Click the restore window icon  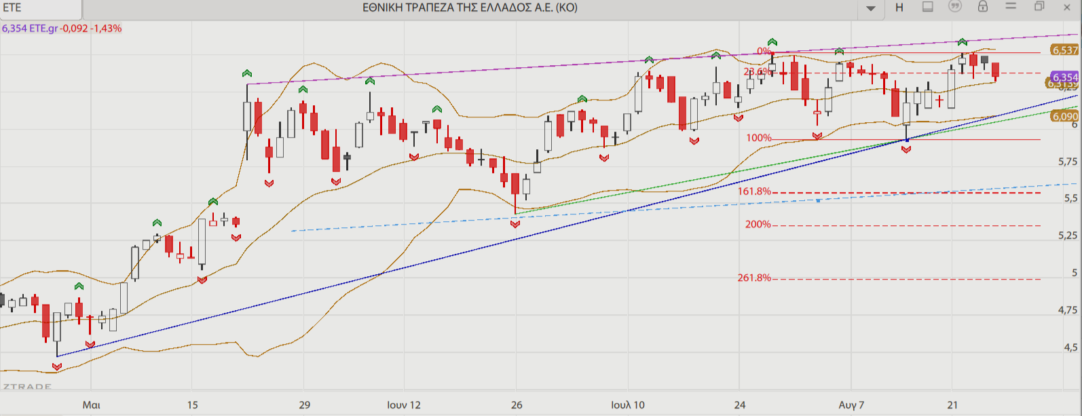[1039, 7]
